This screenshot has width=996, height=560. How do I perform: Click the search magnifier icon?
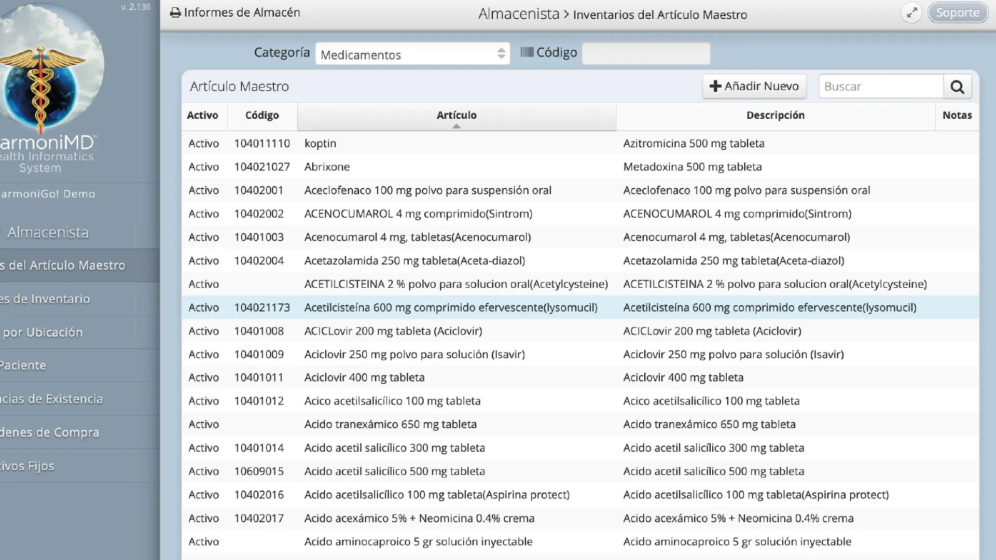coord(957,87)
